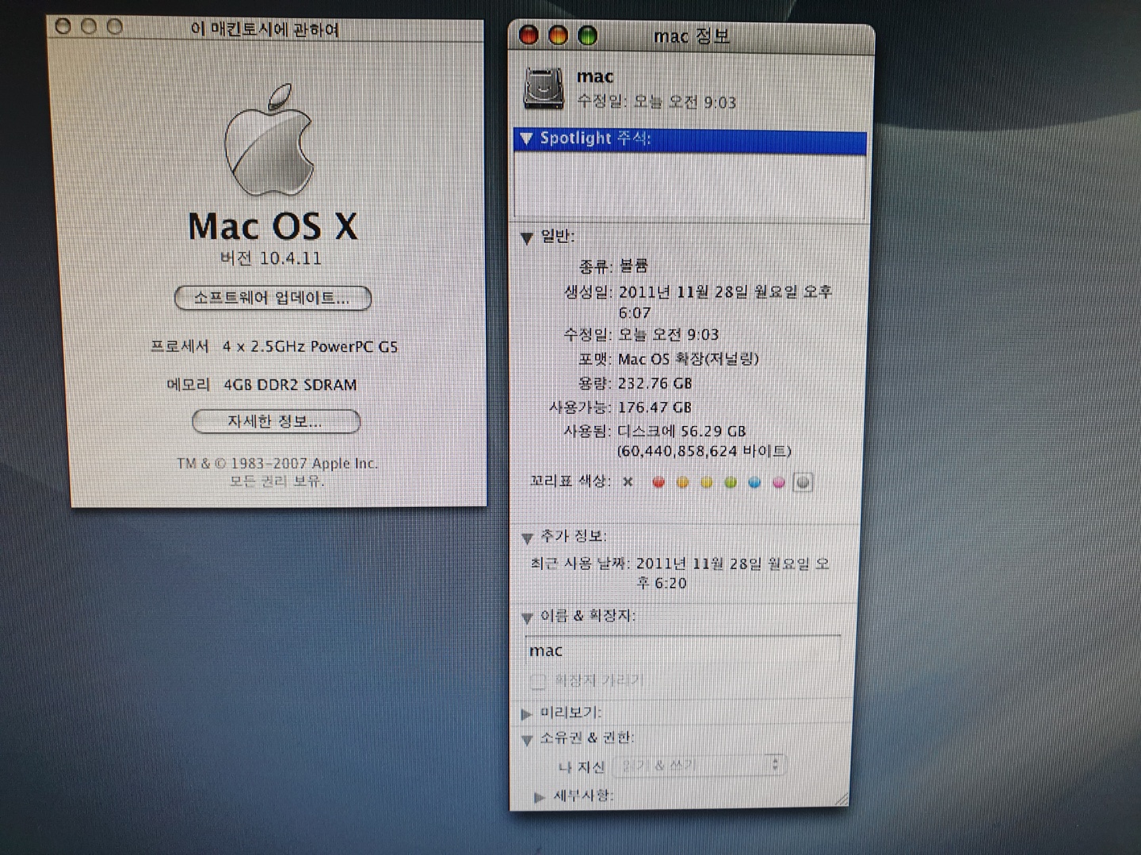Click the More Info (자세한 정보) button
Viewport: 1141px width, 855px height.
(x=276, y=422)
